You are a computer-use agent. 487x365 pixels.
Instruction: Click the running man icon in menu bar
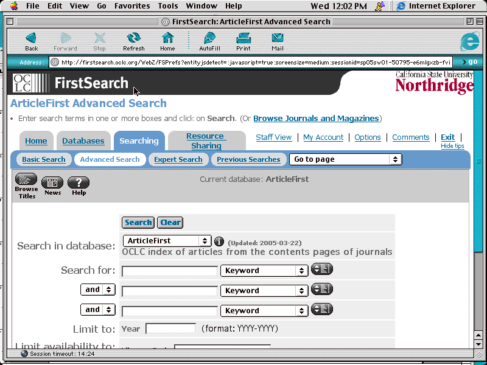pyautogui.click(x=380, y=6)
